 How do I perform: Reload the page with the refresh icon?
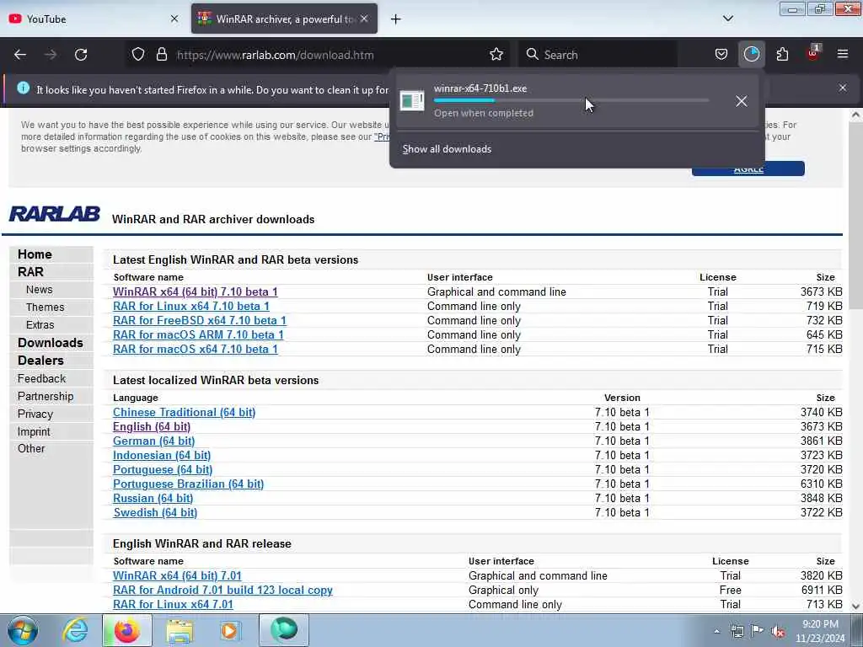[x=81, y=55]
